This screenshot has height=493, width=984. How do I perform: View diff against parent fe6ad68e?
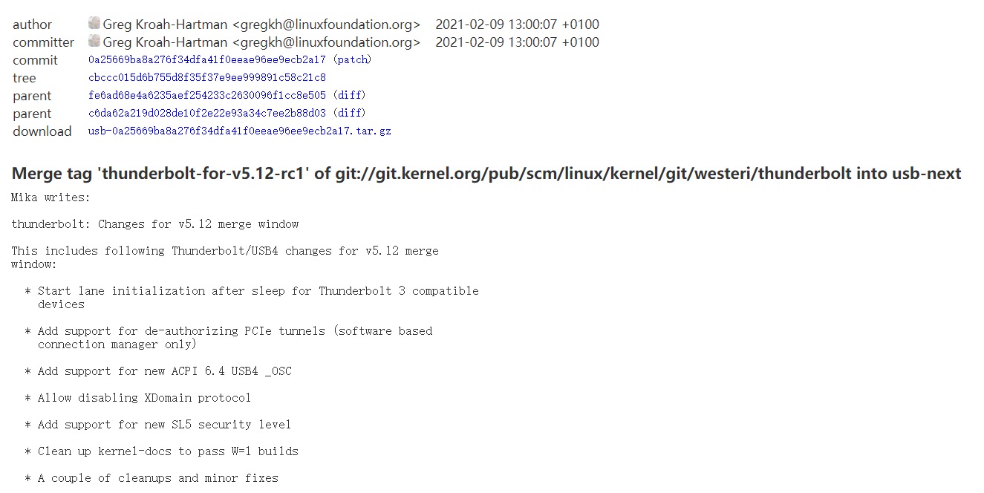pos(349,96)
